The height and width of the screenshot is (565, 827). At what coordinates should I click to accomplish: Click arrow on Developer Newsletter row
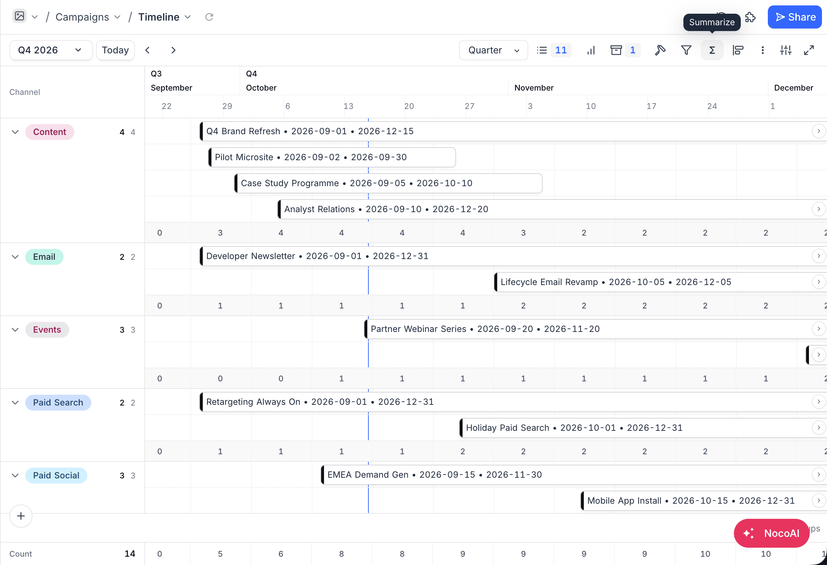click(819, 256)
